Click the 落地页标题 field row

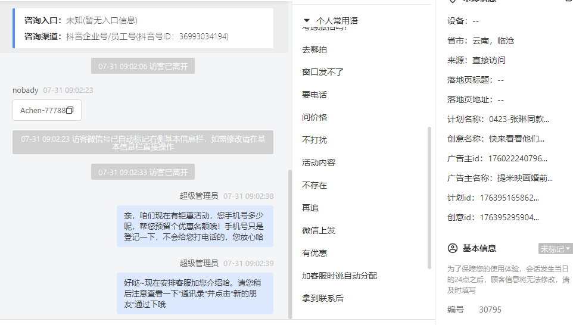pos(475,80)
